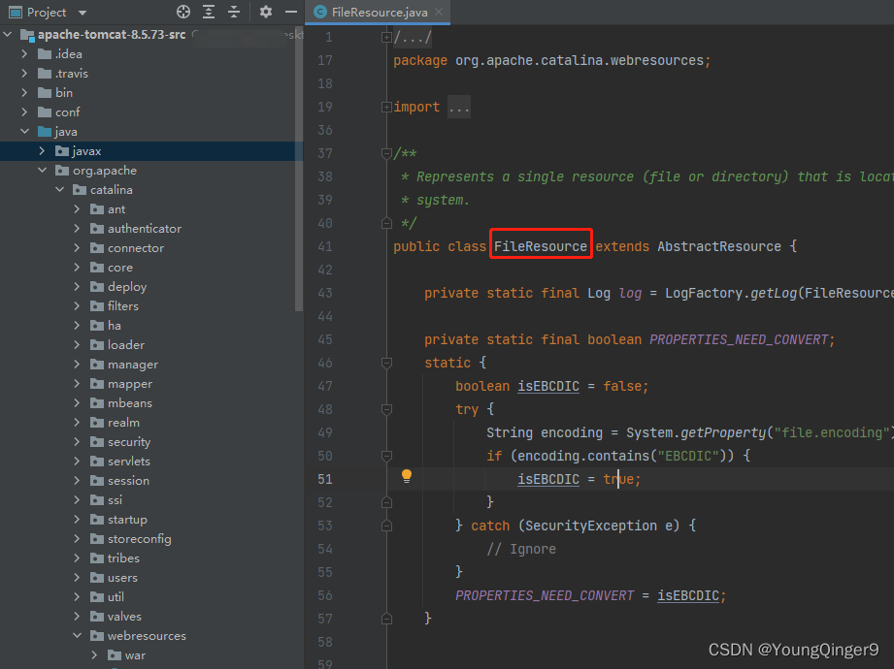Click the "EBCDIC" string literal on line 50
Image resolution: width=894 pixels, height=669 pixels.
click(688, 456)
